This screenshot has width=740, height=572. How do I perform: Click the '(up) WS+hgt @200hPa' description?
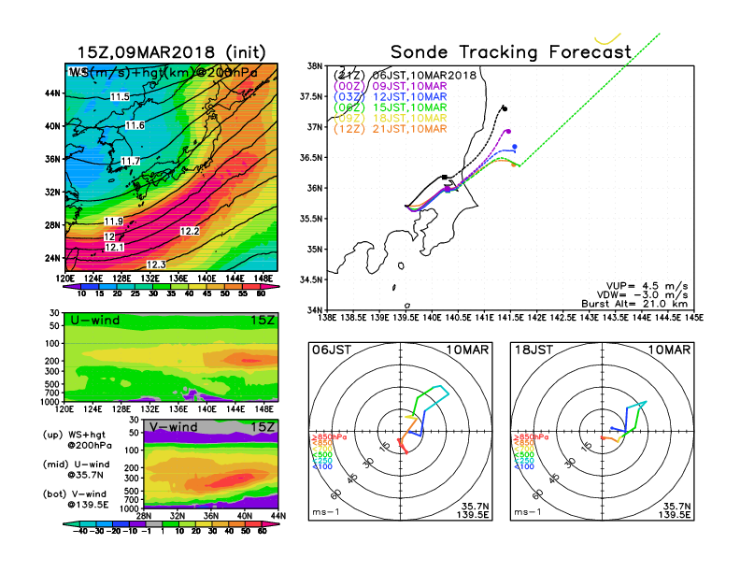(x=77, y=439)
